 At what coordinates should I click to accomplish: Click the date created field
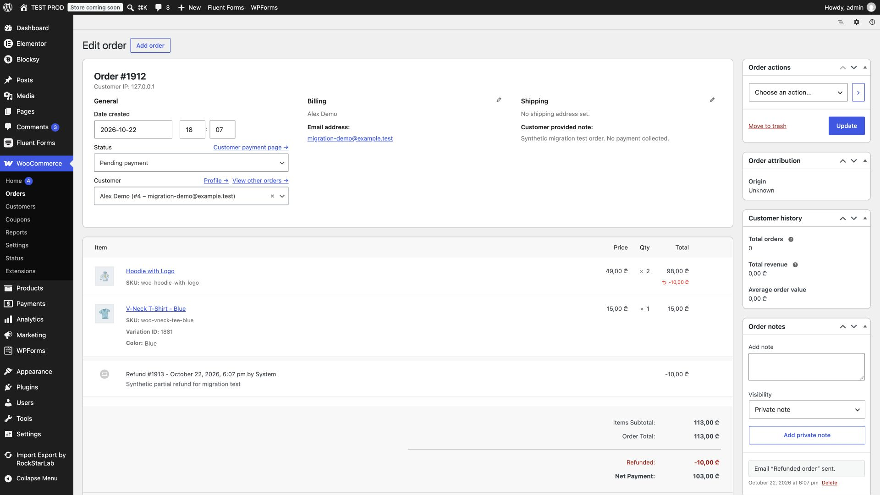point(133,130)
